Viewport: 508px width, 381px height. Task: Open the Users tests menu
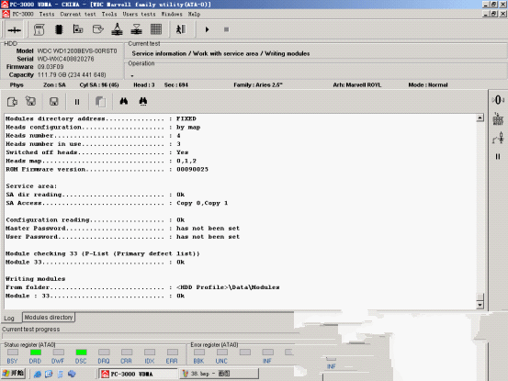[x=139, y=15]
